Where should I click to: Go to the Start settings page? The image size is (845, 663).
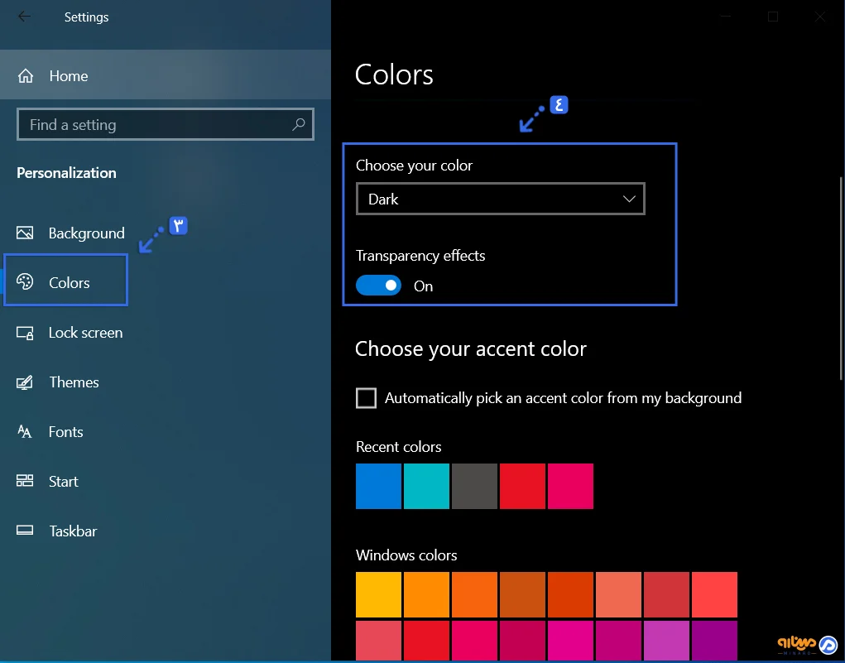pos(166,482)
